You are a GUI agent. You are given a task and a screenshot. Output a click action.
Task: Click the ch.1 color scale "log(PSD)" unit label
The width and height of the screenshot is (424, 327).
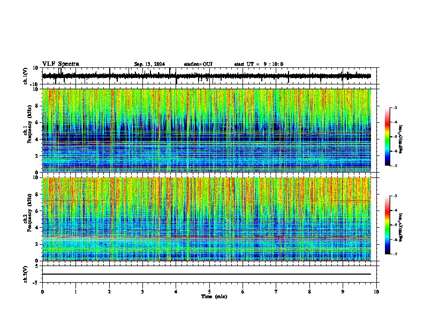click(400, 139)
